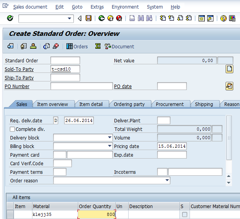Open the command field dropdown arrow
240x219 pixels.
click(x=70, y=18)
